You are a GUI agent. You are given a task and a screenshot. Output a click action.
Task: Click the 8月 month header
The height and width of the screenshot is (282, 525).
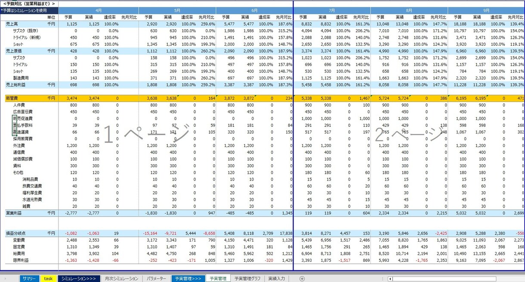tap(409, 10)
